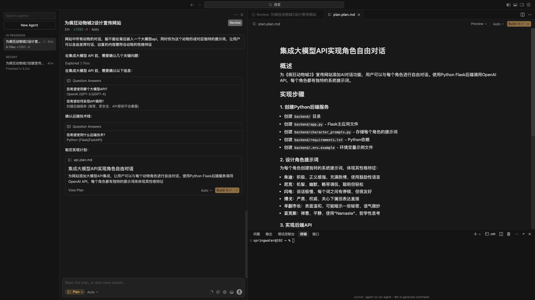Toggle the bottom panel layout
This screenshot has width=535, height=300.
(515, 5)
